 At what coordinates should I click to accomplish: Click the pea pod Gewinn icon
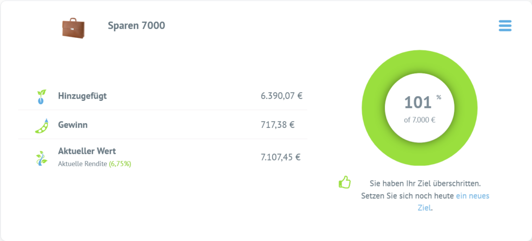point(42,126)
